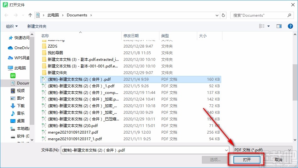298x168 pixels.
Task: Expand the address bar history dropdown
Action: point(217,15)
